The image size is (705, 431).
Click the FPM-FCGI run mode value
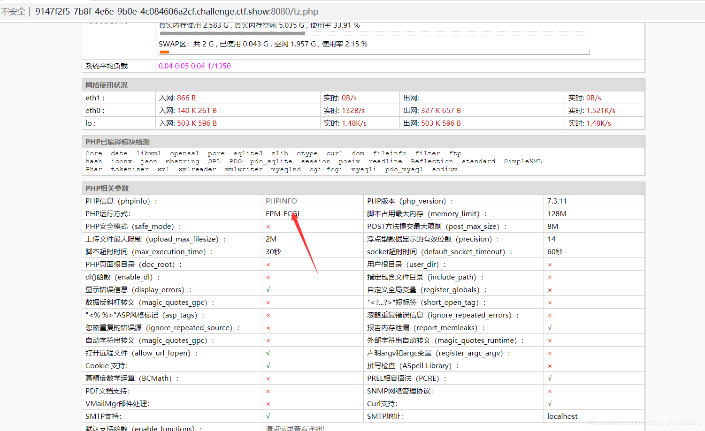pos(283,213)
